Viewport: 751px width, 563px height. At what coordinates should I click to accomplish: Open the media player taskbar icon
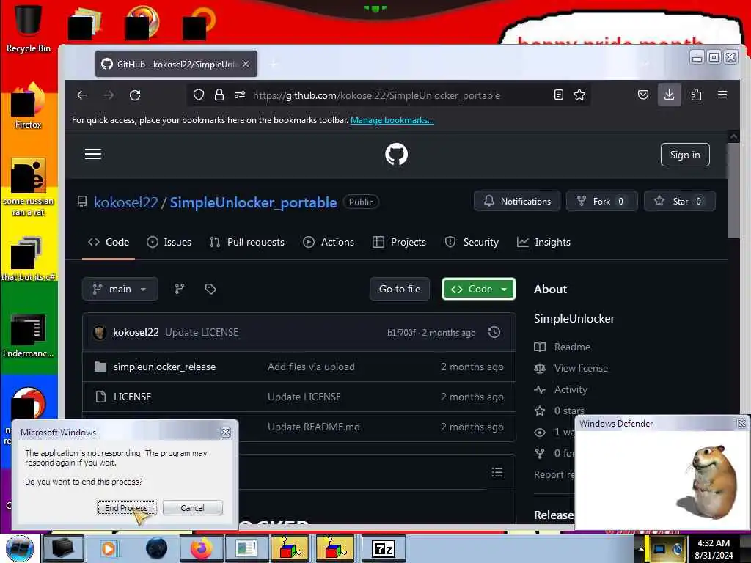109,548
